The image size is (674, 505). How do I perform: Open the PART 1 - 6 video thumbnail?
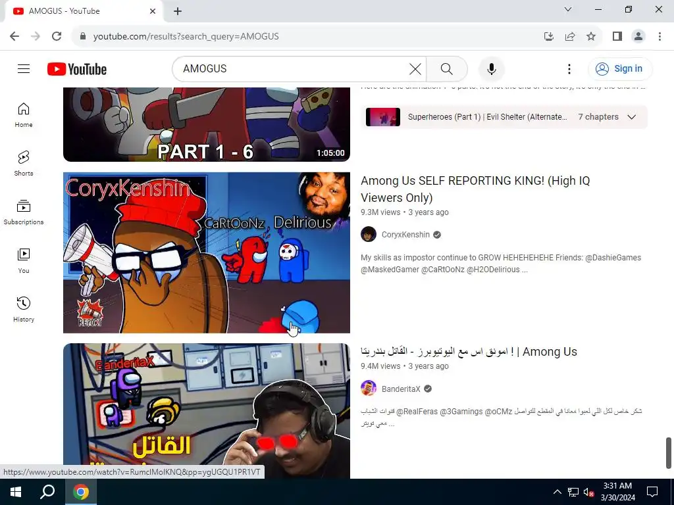206,124
